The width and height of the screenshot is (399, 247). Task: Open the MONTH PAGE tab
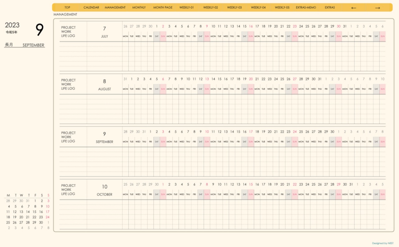pos(163,7)
